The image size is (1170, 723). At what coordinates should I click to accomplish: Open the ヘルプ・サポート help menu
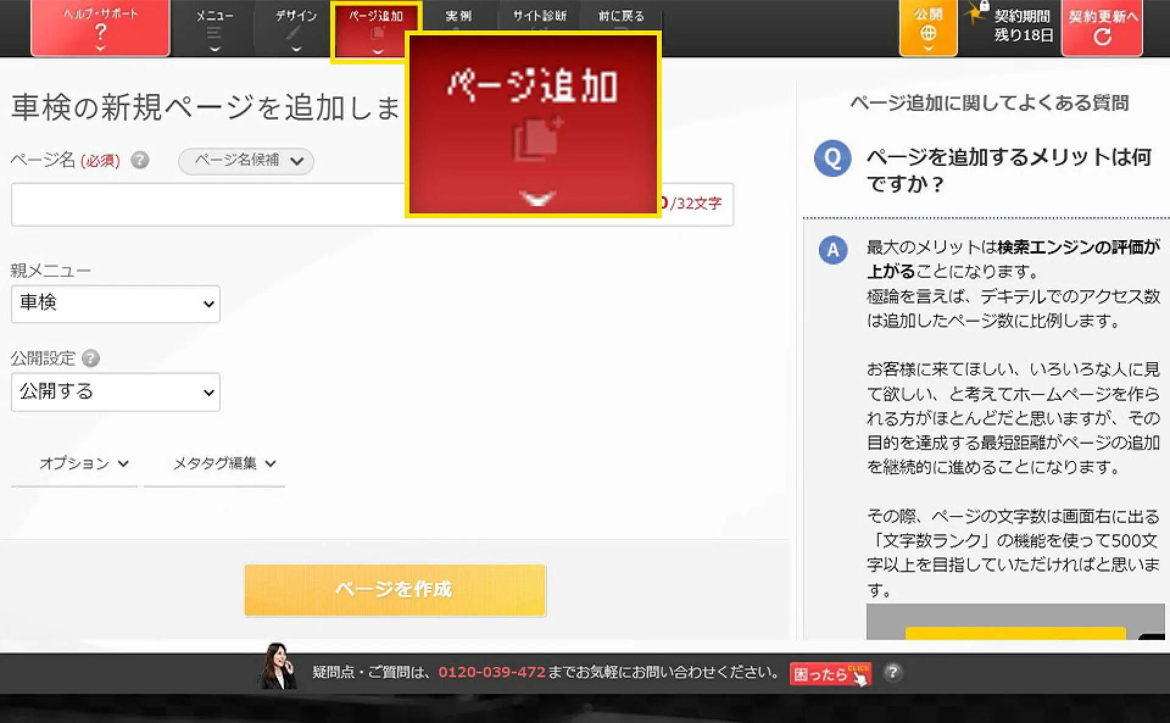pyautogui.click(x=101, y=28)
